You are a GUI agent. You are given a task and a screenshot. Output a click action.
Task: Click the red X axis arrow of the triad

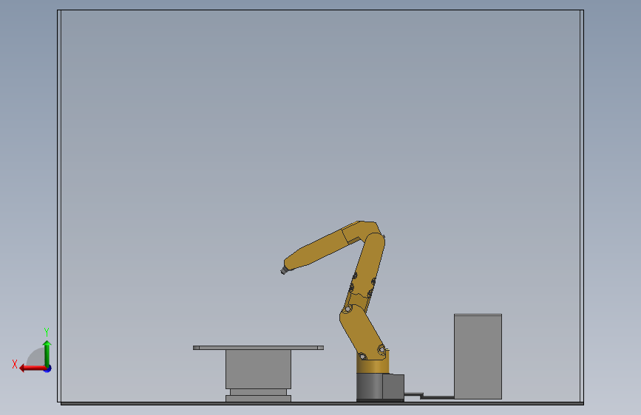point(32,368)
